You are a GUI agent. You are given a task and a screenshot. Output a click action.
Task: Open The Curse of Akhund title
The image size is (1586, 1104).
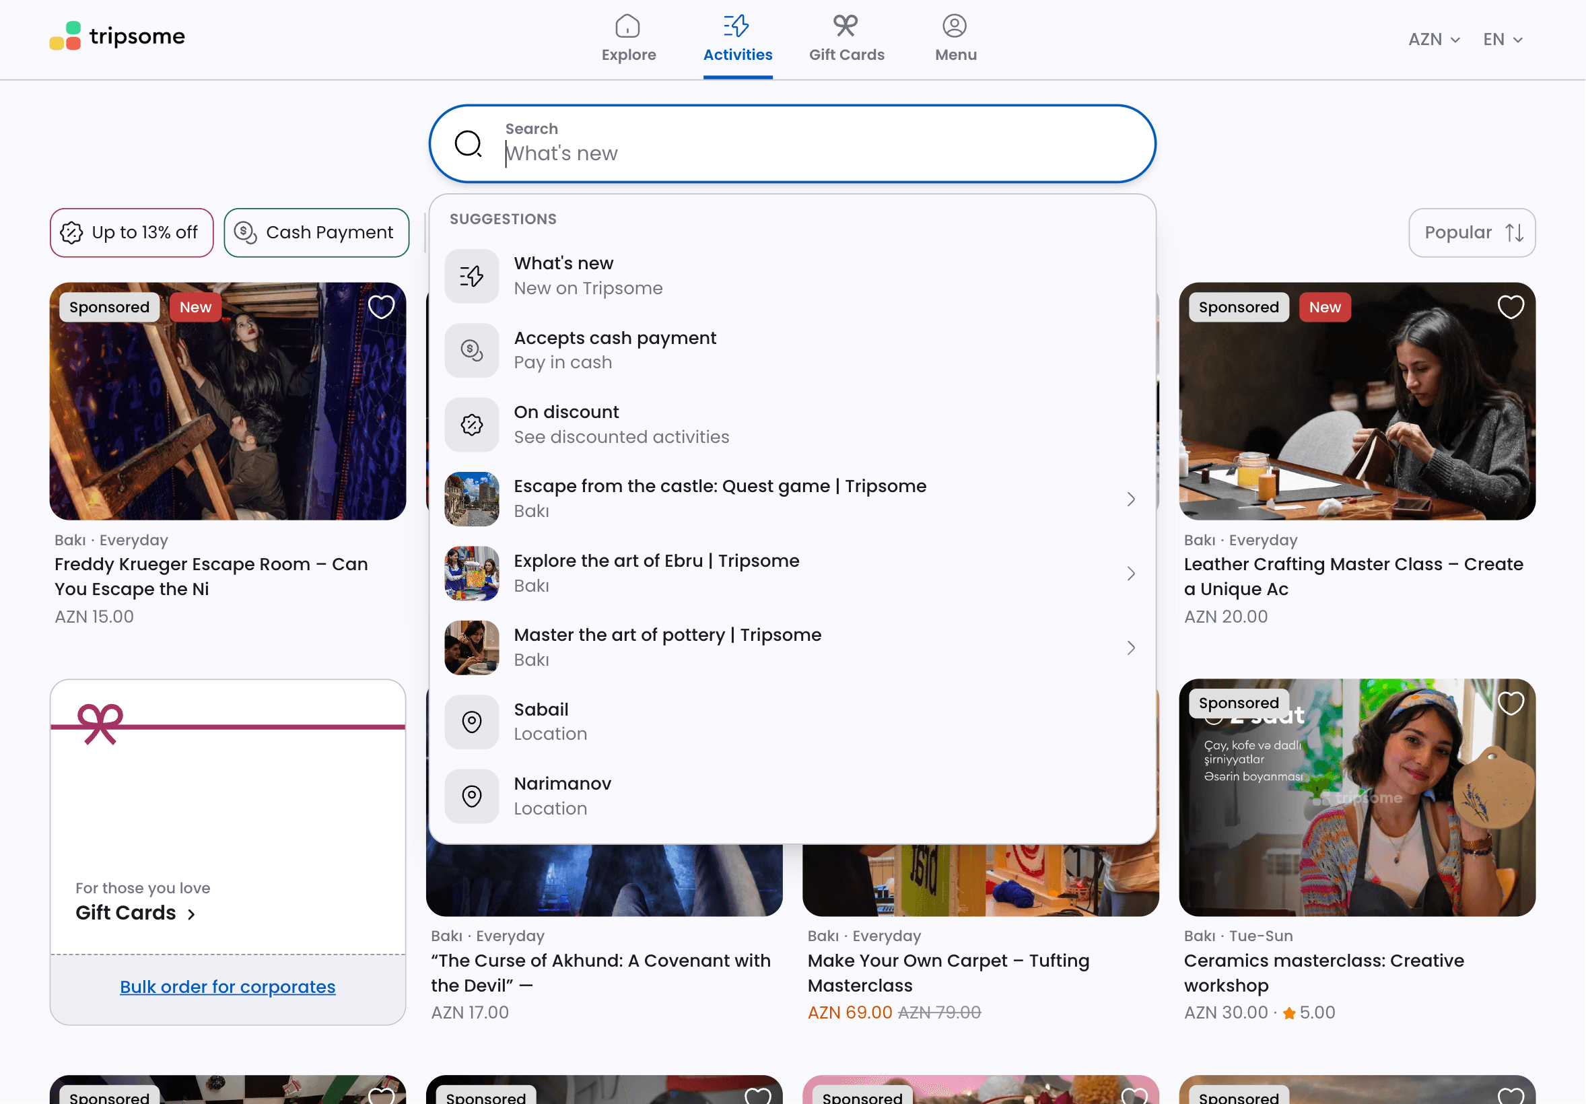(601, 973)
